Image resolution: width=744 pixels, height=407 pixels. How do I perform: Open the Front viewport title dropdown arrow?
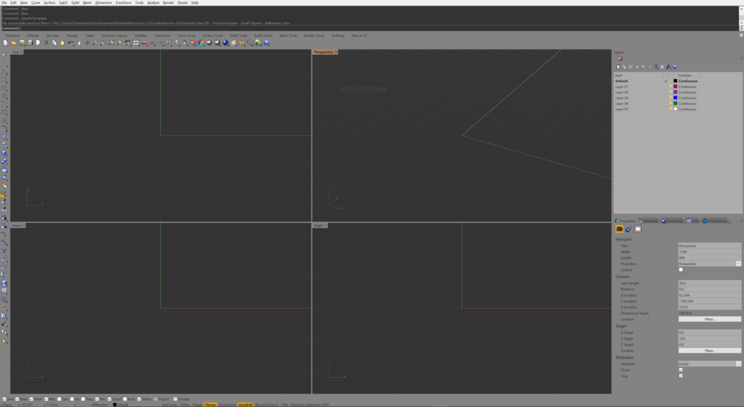[x=24, y=225]
